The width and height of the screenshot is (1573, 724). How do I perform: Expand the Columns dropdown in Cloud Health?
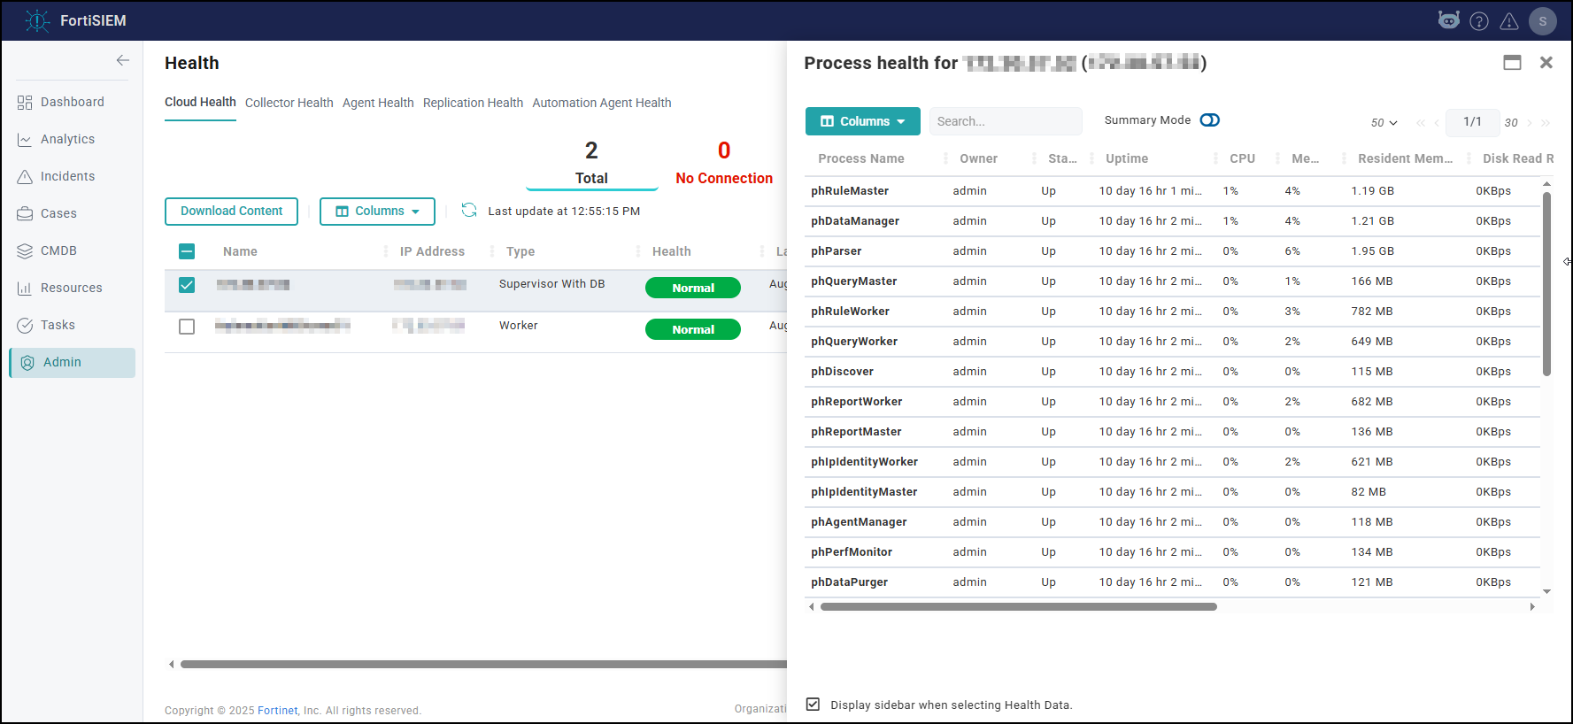pos(377,212)
